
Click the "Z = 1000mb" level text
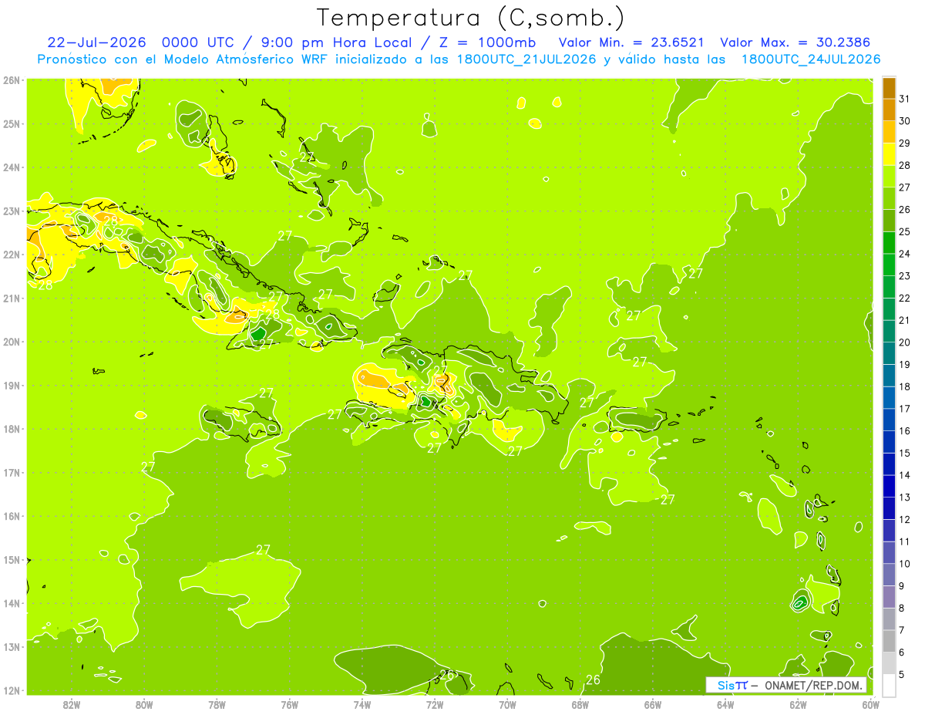tap(486, 42)
